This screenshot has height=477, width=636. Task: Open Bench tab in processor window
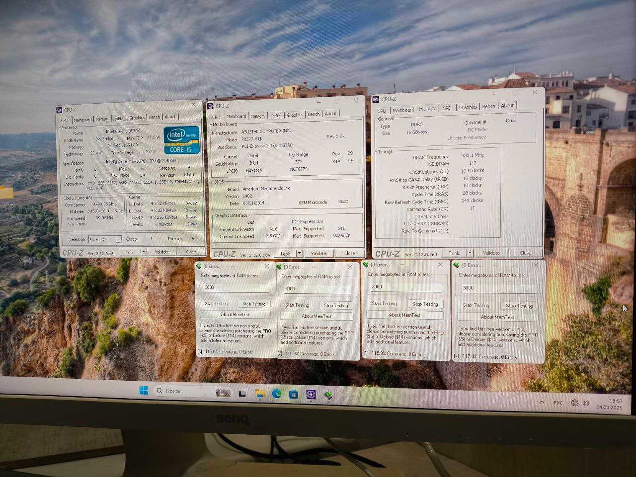155,117
